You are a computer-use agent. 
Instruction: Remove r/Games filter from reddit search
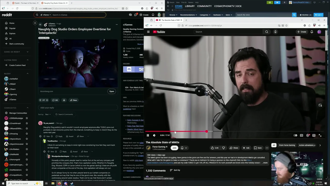(x=50, y=15)
